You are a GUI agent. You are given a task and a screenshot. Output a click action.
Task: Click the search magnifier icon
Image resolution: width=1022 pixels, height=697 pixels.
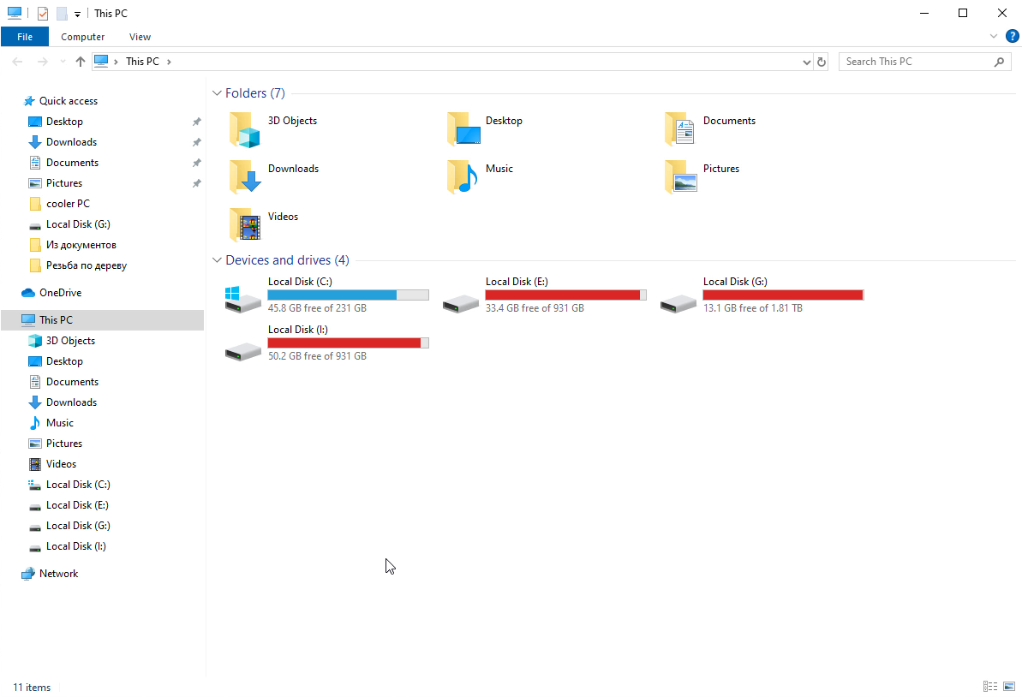pyautogui.click(x=999, y=62)
